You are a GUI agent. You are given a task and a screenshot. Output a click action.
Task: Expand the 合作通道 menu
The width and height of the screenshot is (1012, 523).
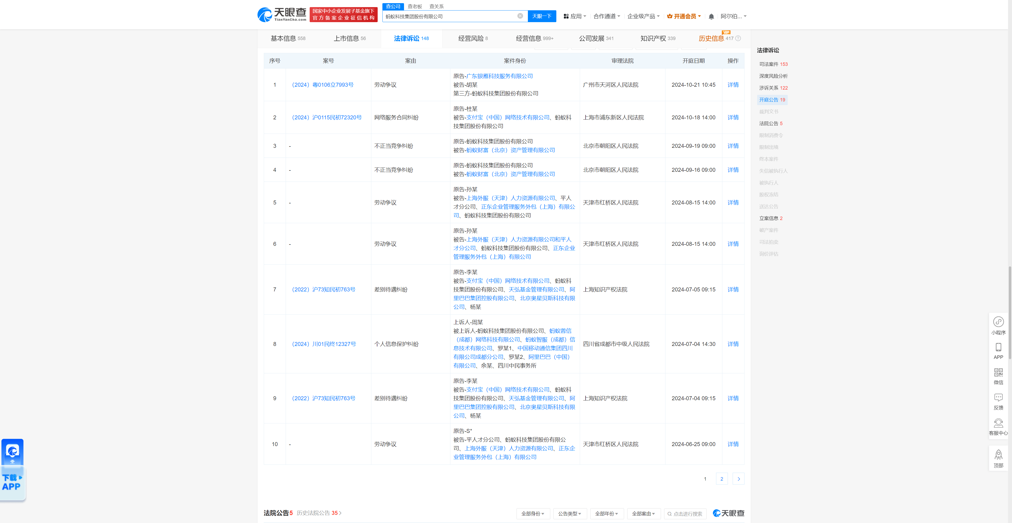(x=607, y=16)
